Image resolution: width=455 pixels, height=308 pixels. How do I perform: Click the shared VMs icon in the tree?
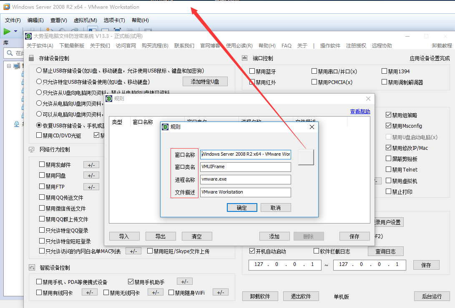click(x=17, y=124)
